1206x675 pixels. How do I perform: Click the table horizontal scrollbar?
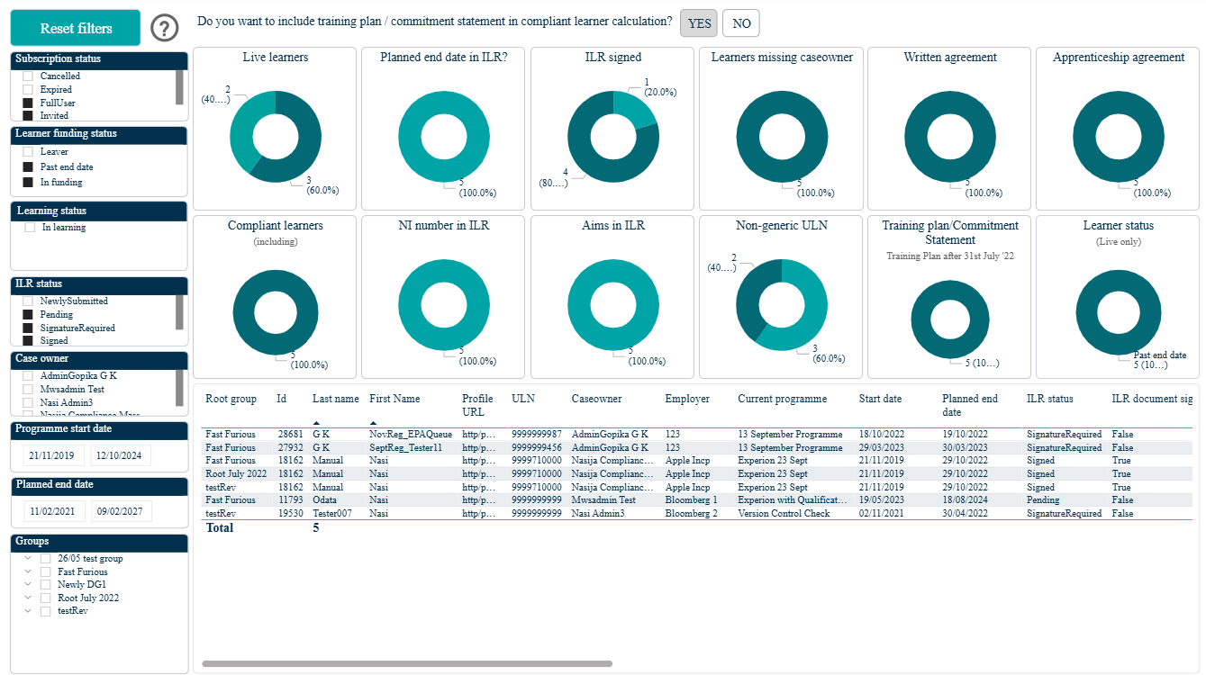[407, 664]
